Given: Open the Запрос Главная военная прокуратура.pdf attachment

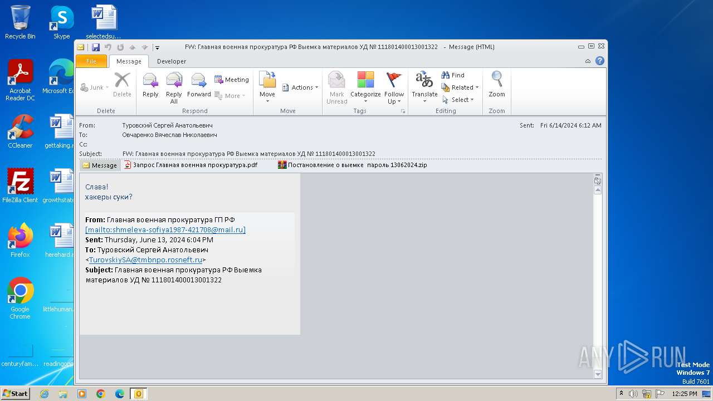Looking at the screenshot, I should pyautogui.click(x=191, y=165).
